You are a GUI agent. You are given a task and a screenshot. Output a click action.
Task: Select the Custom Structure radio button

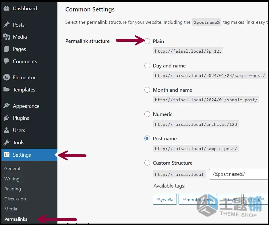(147, 163)
